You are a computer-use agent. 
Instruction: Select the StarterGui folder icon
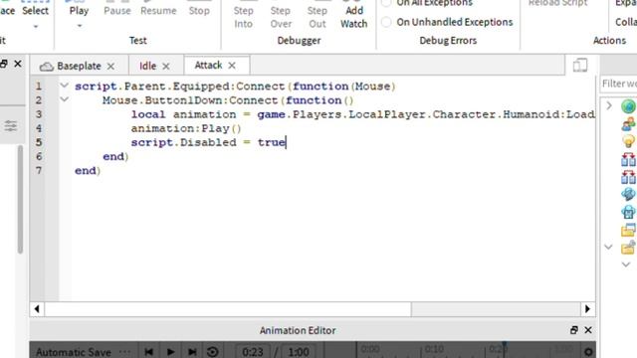(x=628, y=230)
